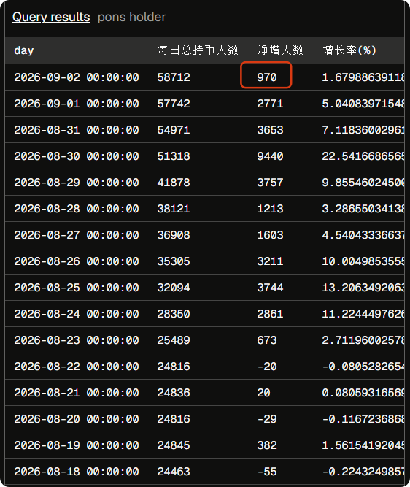The image size is (410, 487).
Task: Select date cell 2026-08-26 00:00:00
Action: pyautogui.click(x=77, y=261)
